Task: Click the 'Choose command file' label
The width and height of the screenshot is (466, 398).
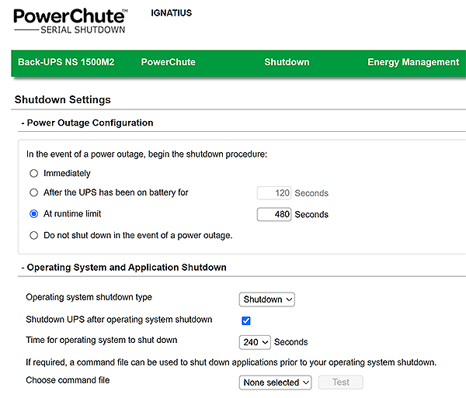Action: point(68,380)
